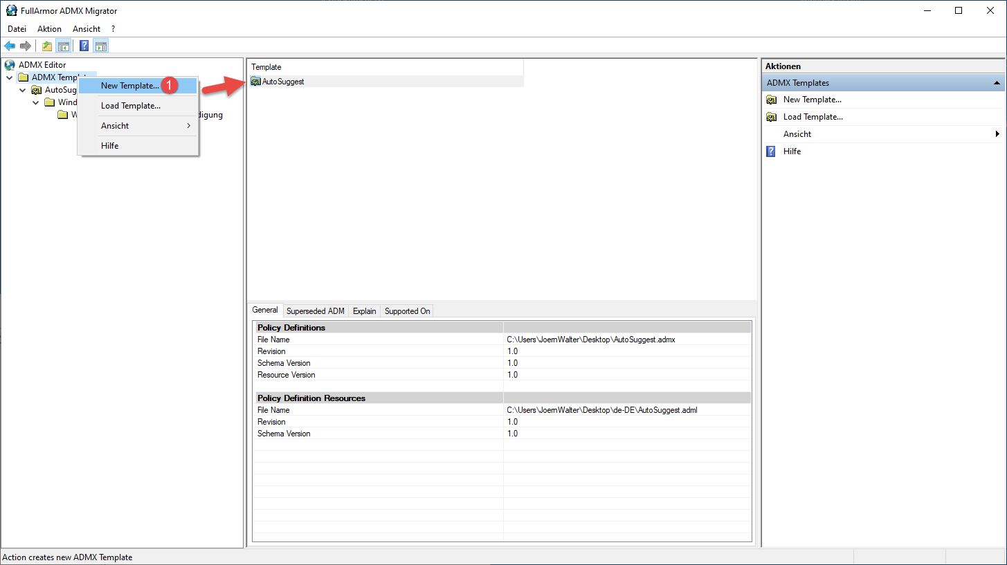This screenshot has width=1007, height=565.
Task: Toggle the Show/Hide Console Tree toolbar icon
Action: point(64,46)
